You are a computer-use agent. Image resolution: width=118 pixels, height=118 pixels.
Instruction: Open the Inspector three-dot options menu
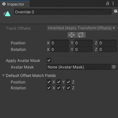(x=113, y=4)
